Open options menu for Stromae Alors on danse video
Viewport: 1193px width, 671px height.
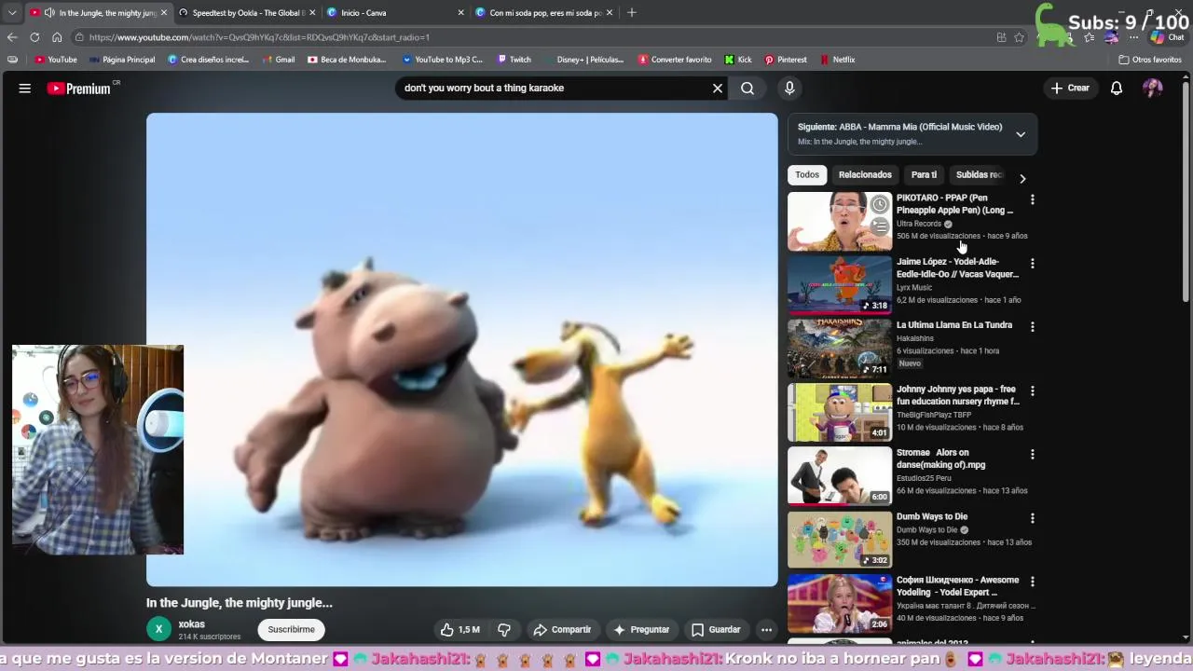1032,454
